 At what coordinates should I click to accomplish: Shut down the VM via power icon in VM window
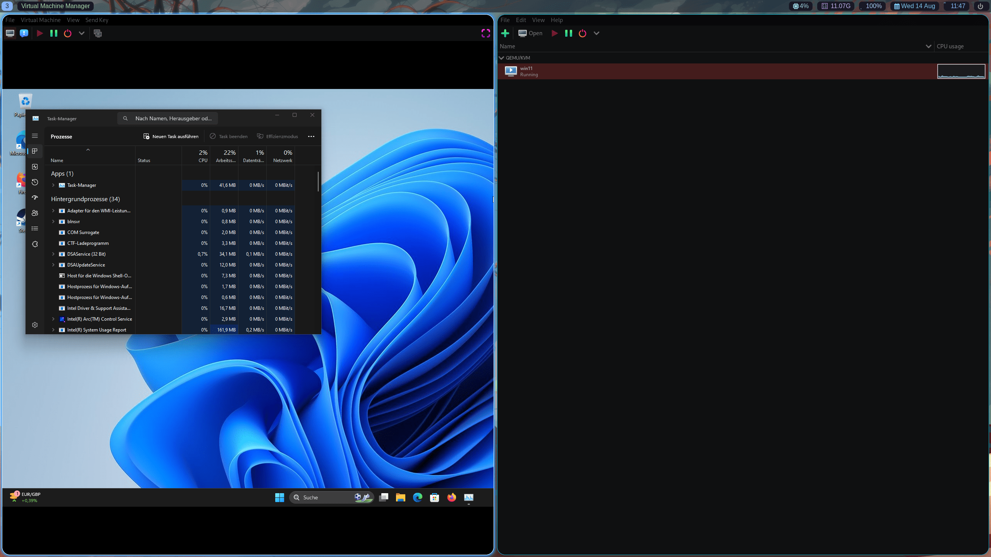click(x=68, y=33)
